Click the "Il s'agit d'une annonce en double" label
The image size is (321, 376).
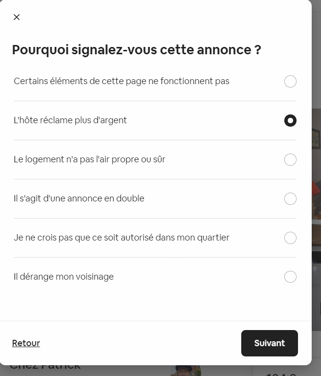click(x=79, y=199)
